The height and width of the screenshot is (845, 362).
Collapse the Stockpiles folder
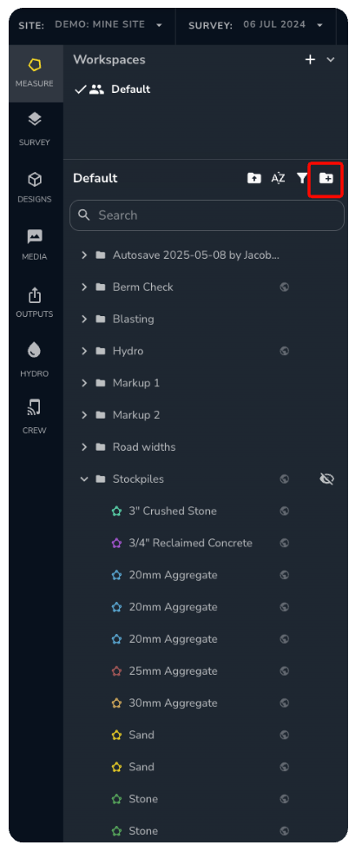pos(84,479)
